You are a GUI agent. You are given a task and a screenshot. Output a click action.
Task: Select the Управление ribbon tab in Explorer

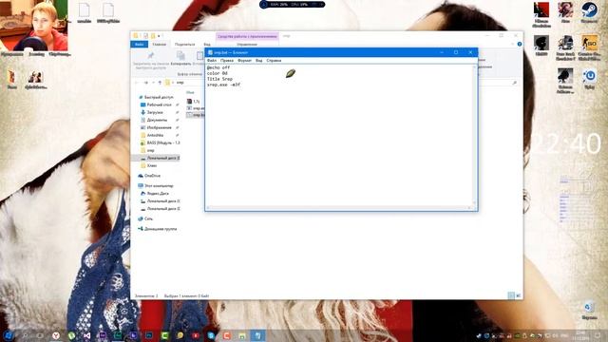click(x=247, y=45)
